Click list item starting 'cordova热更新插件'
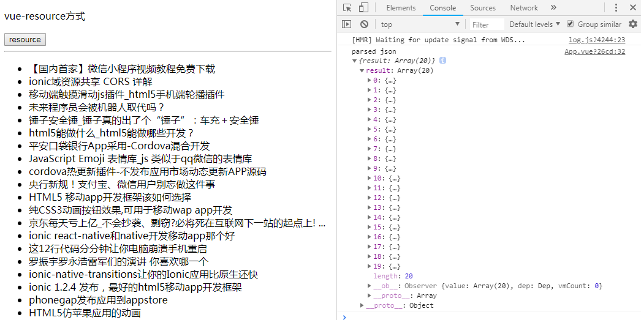Viewport: 641px width, 320px height. [x=148, y=171]
